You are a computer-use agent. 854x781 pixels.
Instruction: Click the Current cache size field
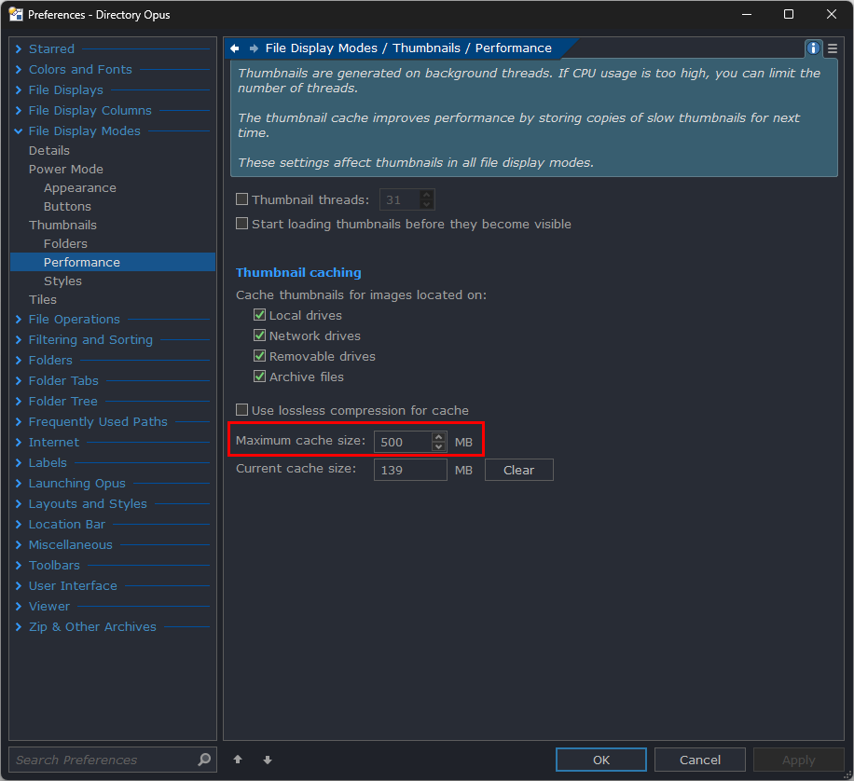click(410, 470)
